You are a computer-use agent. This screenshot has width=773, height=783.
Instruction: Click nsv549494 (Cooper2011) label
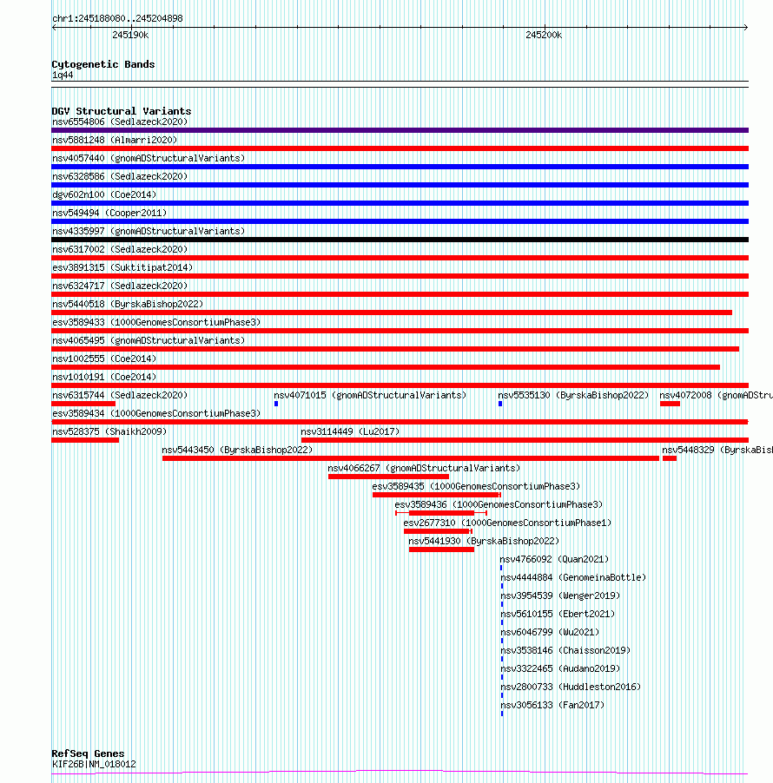109,213
